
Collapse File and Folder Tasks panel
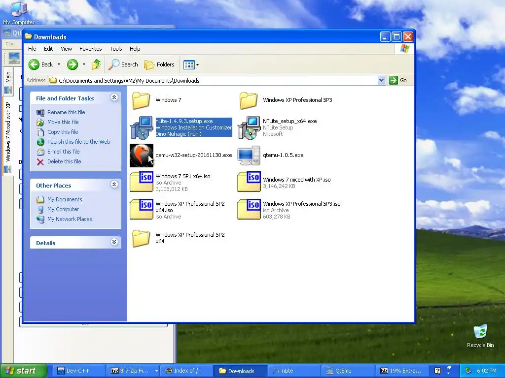pos(114,97)
